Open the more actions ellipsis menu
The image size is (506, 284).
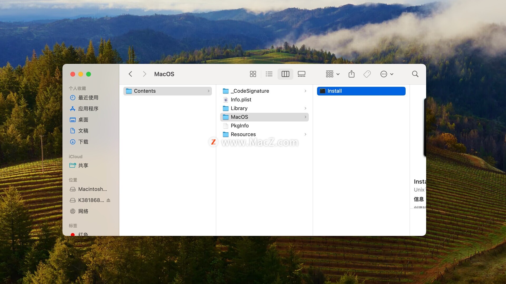pyautogui.click(x=387, y=74)
